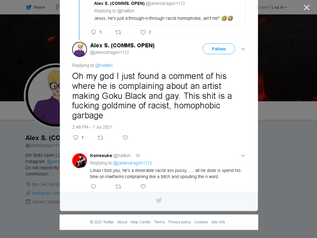Open Konosuke's red profile avatar
Image resolution: width=317 pixels, height=238 pixels.
click(x=80, y=161)
